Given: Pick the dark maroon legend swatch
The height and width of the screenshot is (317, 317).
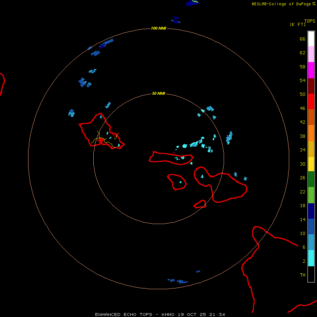Looking at the screenshot, I should click(311, 86).
